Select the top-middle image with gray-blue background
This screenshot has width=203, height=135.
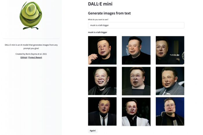click(x=136, y=50)
